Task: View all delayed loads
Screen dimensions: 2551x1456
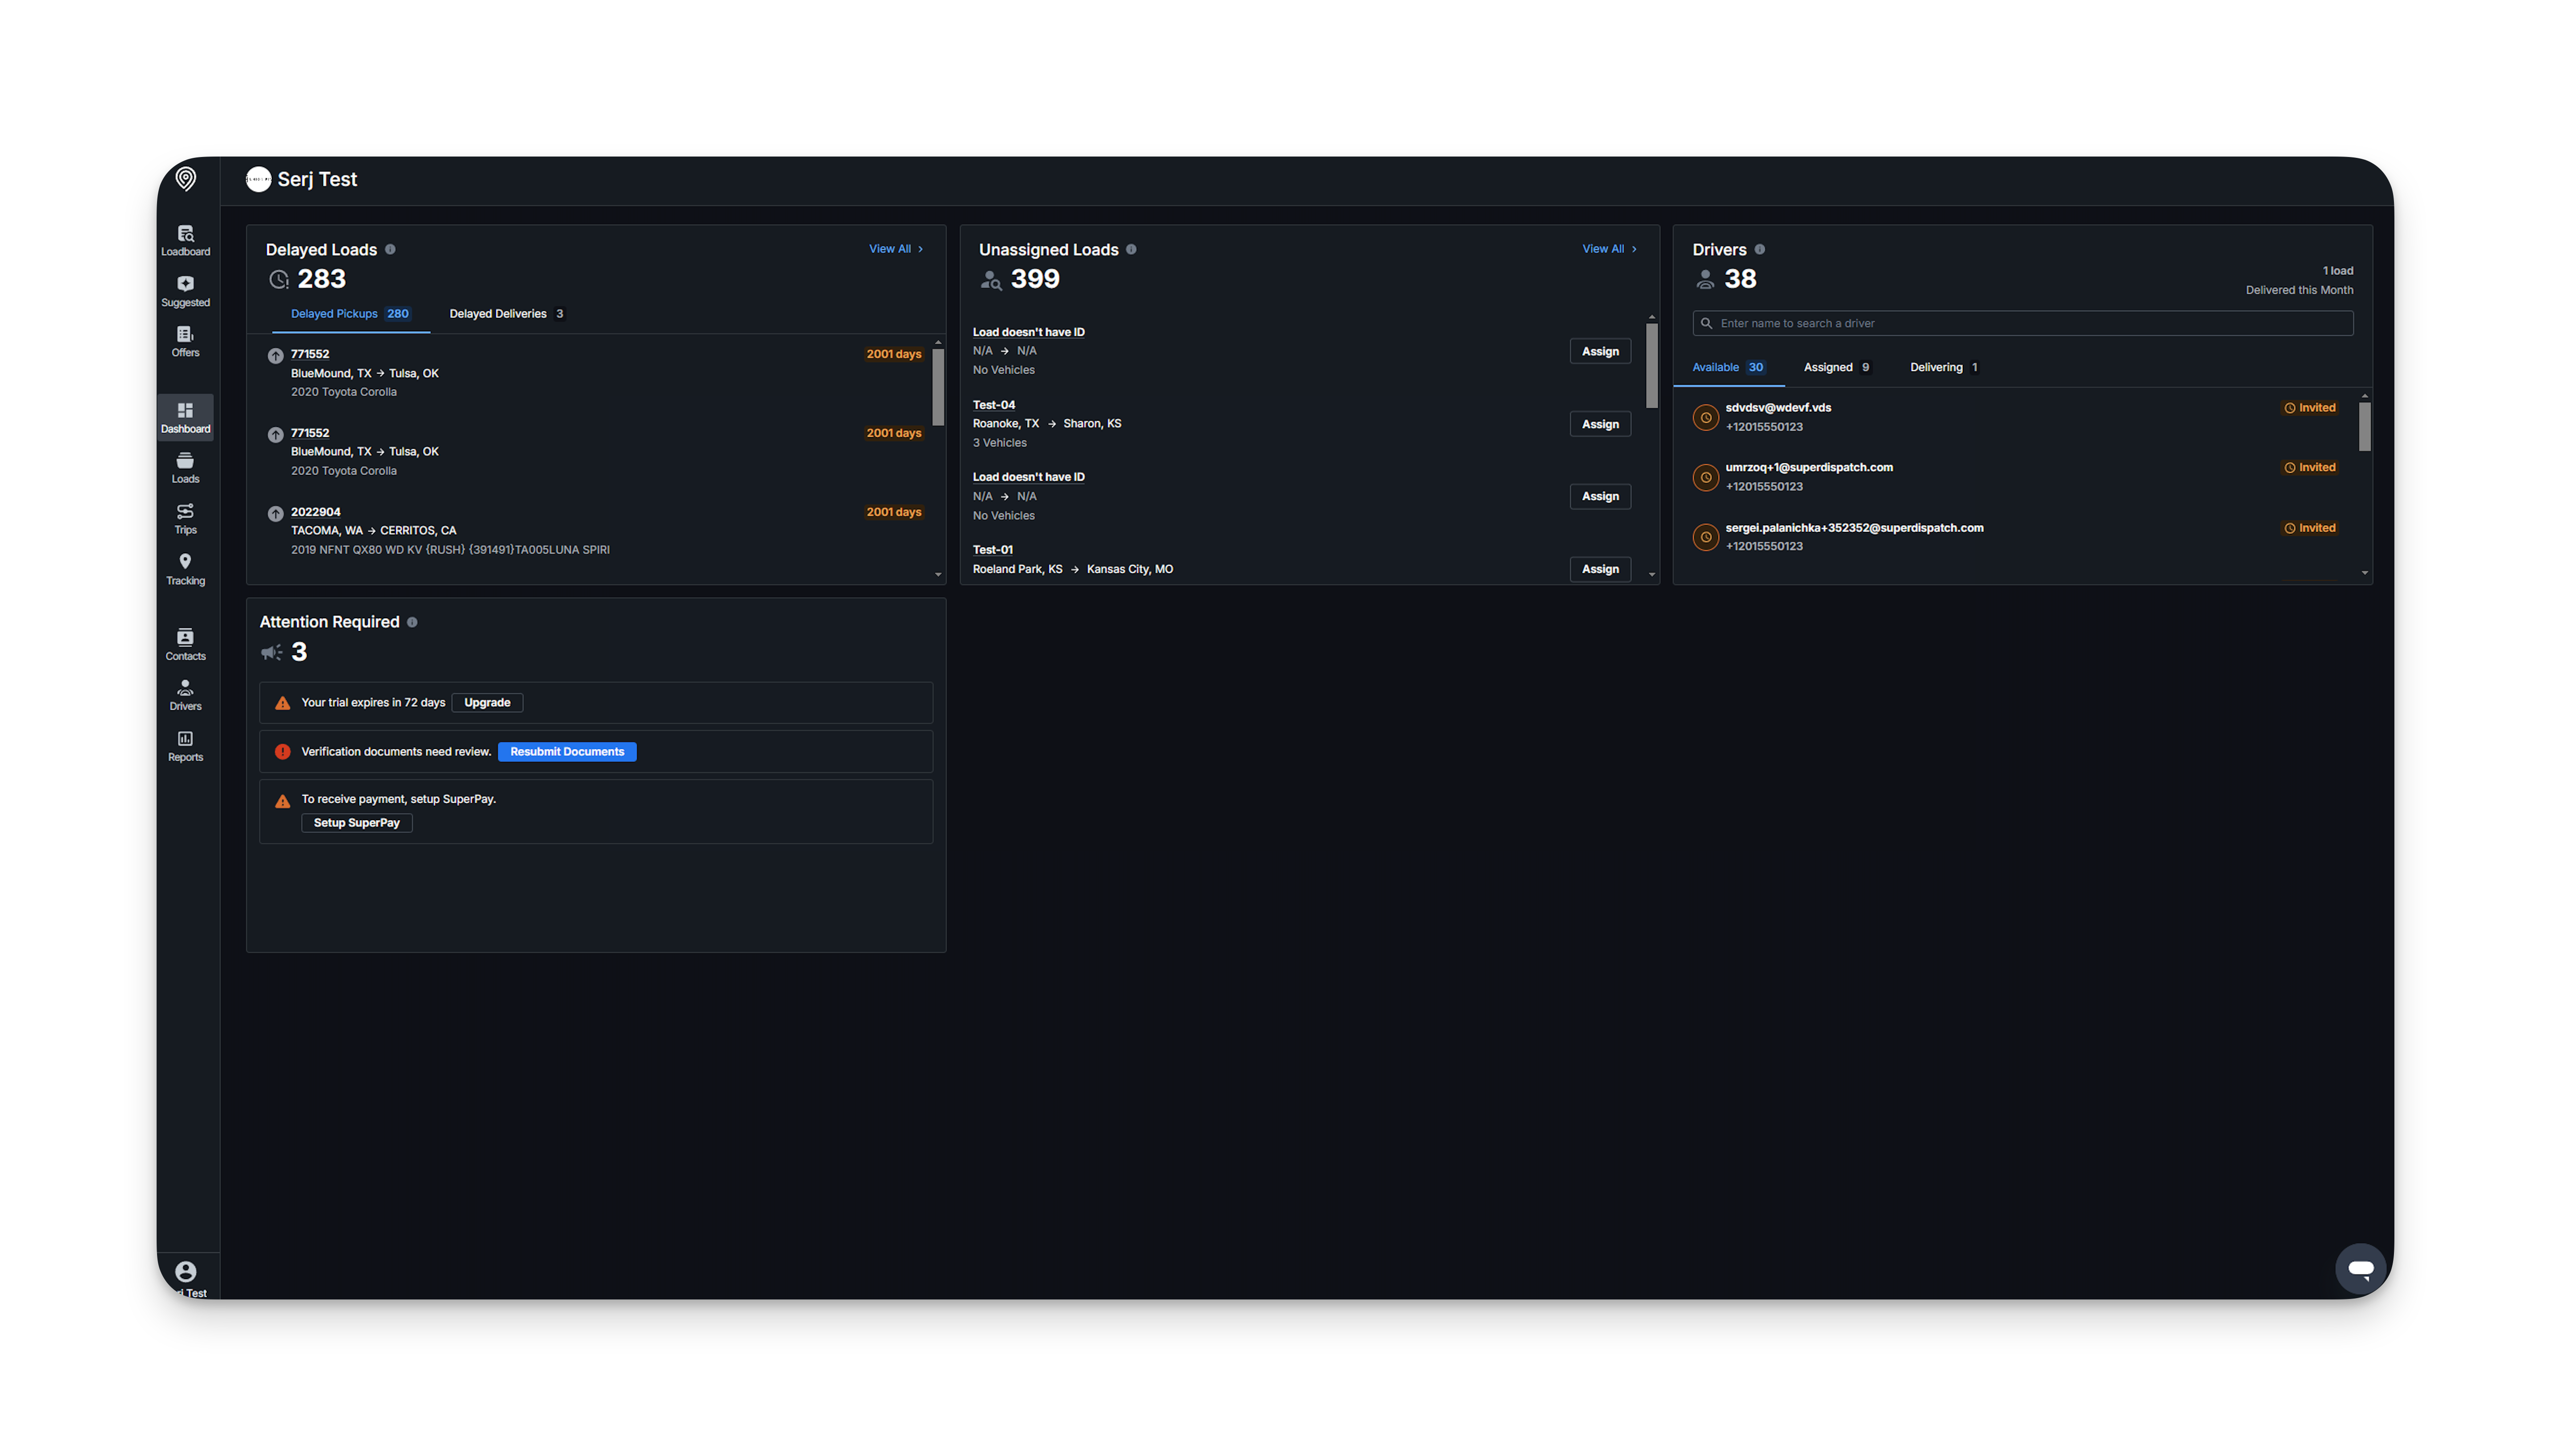Action: coord(896,249)
